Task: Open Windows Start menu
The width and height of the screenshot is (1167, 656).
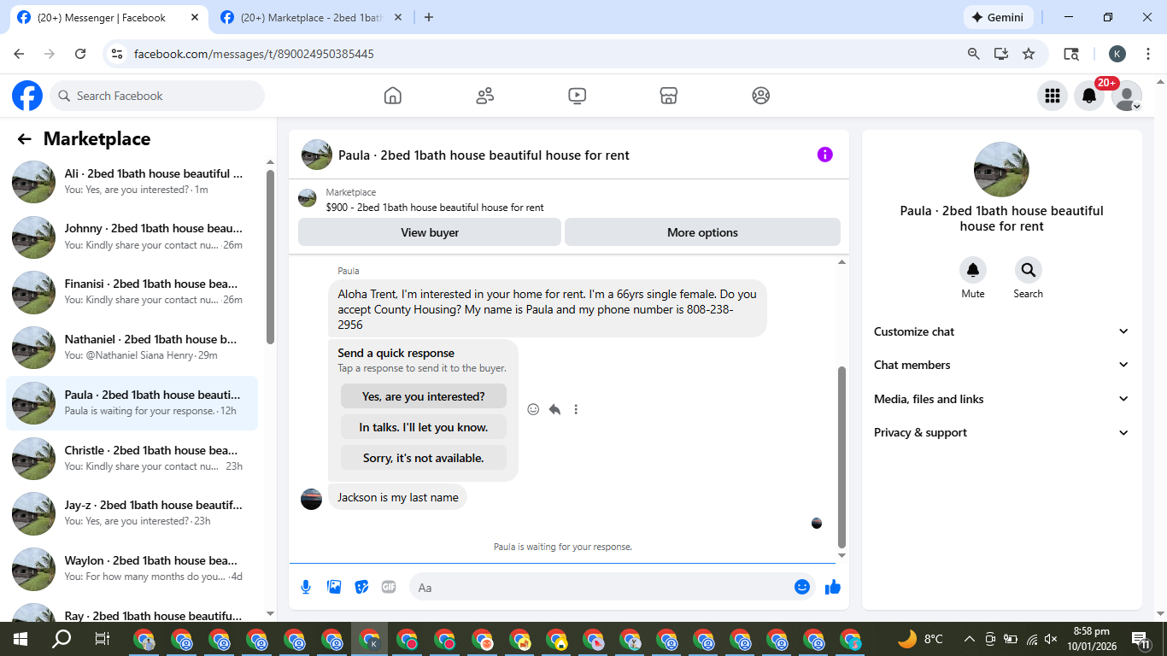Action: pyautogui.click(x=20, y=638)
